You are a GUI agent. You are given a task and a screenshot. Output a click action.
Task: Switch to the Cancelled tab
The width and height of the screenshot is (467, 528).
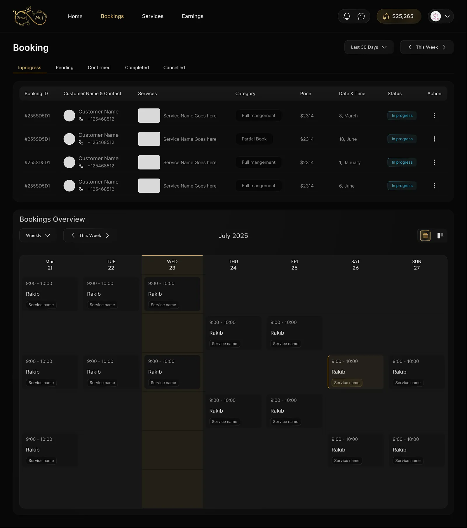(x=174, y=67)
